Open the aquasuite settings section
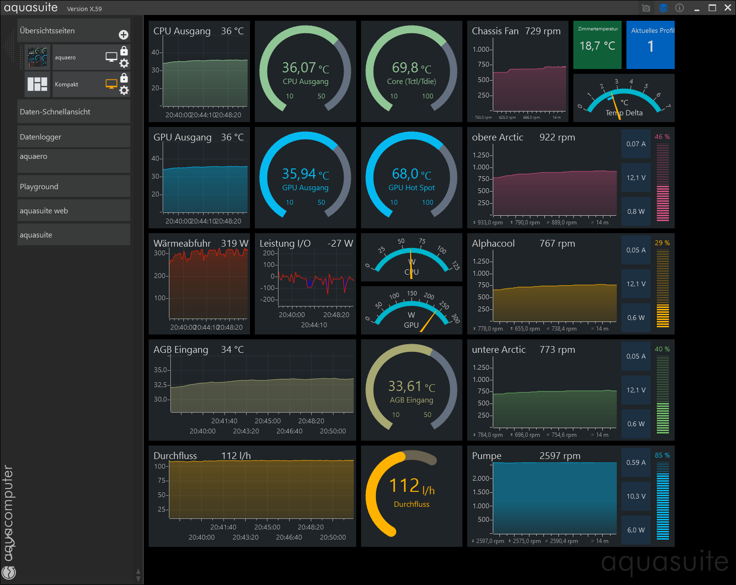The image size is (736, 585). click(x=74, y=235)
